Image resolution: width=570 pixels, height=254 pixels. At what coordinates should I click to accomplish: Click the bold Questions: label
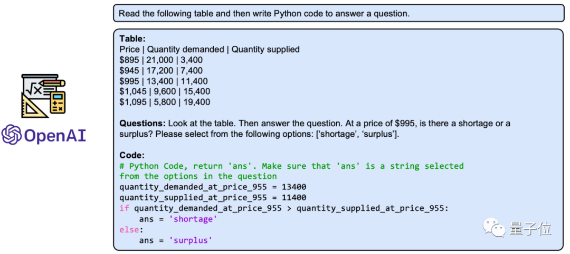142,124
